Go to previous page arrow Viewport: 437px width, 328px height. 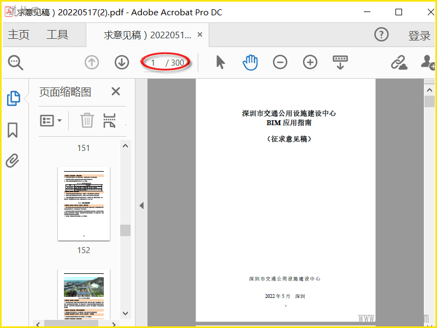[x=92, y=62]
